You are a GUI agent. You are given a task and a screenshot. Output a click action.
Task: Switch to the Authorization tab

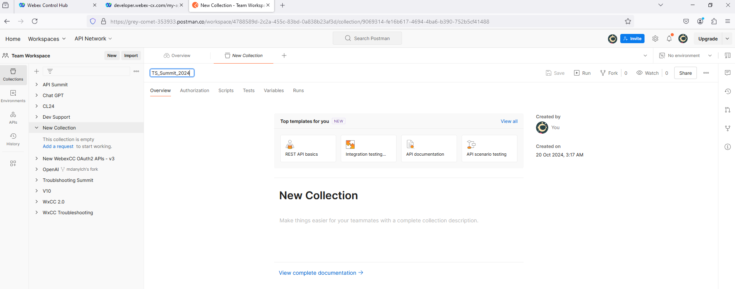click(x=194, y=91)
